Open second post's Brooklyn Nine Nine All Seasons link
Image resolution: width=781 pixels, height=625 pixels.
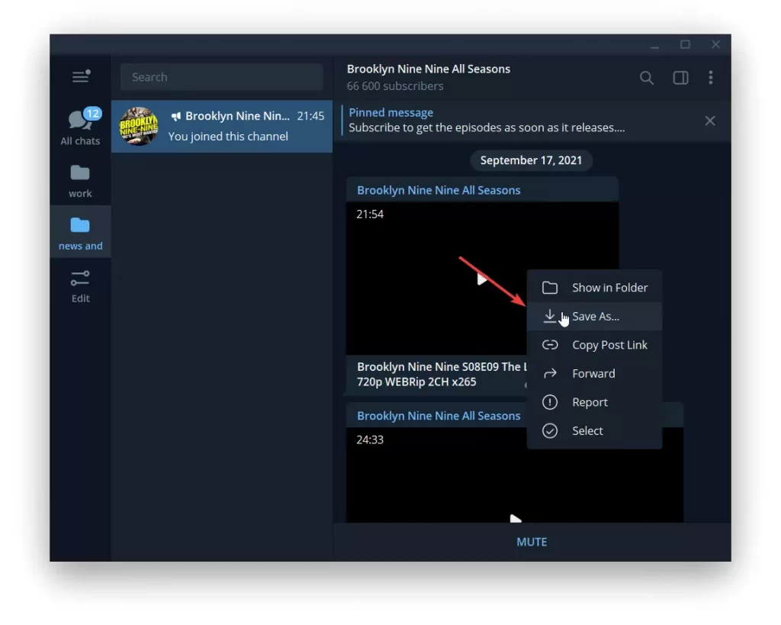[x=439, y=416]
